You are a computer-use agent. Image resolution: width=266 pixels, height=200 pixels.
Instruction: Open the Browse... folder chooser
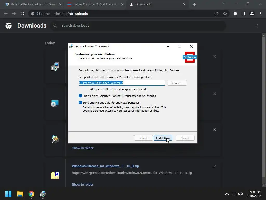pyautogui.click(x=177, y=83)
